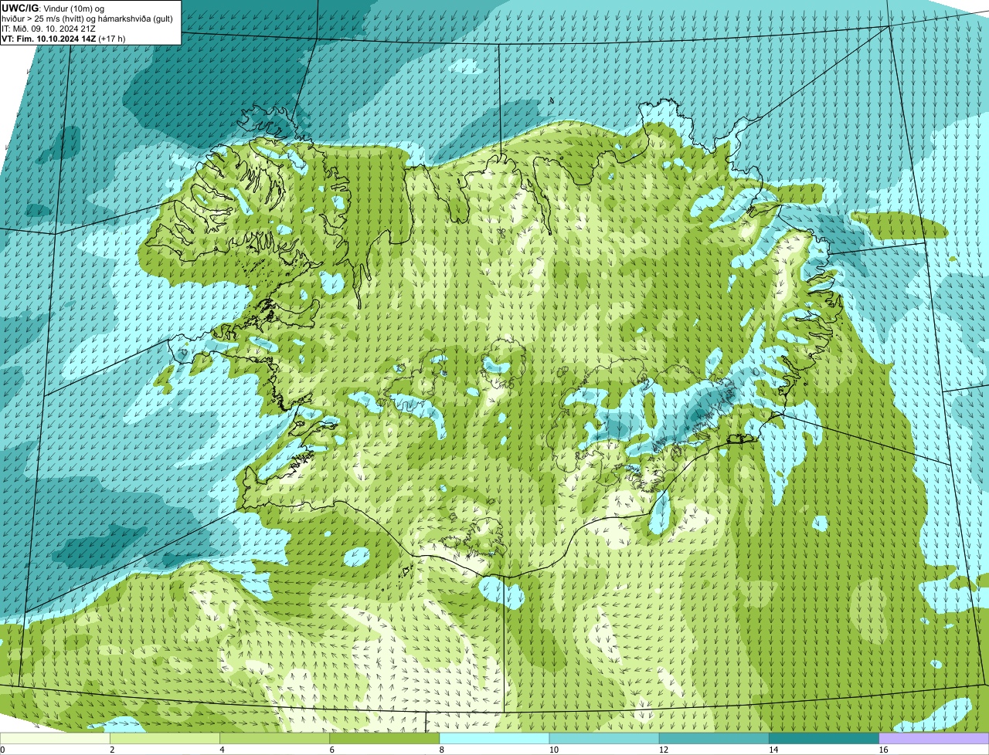Click the lavender above-16 m/s legend swatch

click(934, 738)
